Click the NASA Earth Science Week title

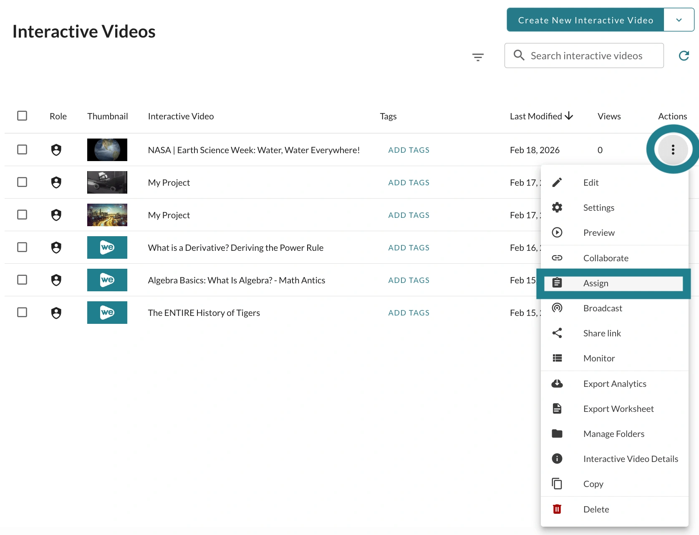pos(254,150)
